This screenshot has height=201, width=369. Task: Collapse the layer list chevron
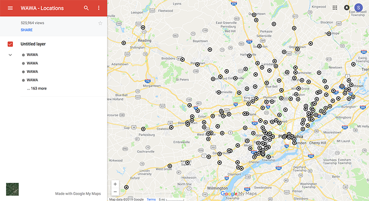[10, 55]
